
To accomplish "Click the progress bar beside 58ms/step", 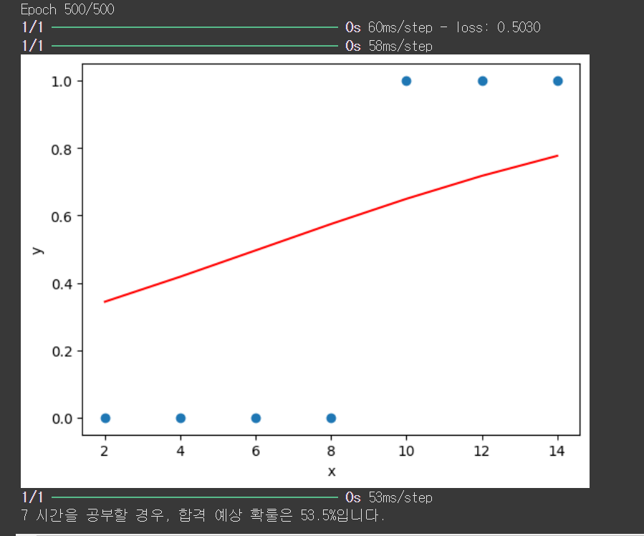I will pos(195,46).
